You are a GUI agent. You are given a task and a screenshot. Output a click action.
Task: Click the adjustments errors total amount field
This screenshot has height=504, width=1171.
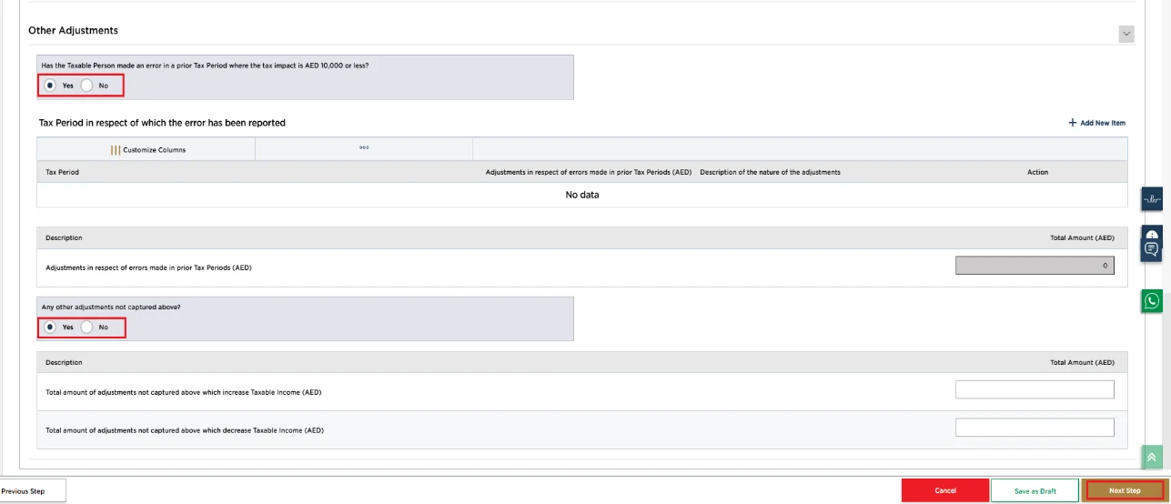[1035, 266]
